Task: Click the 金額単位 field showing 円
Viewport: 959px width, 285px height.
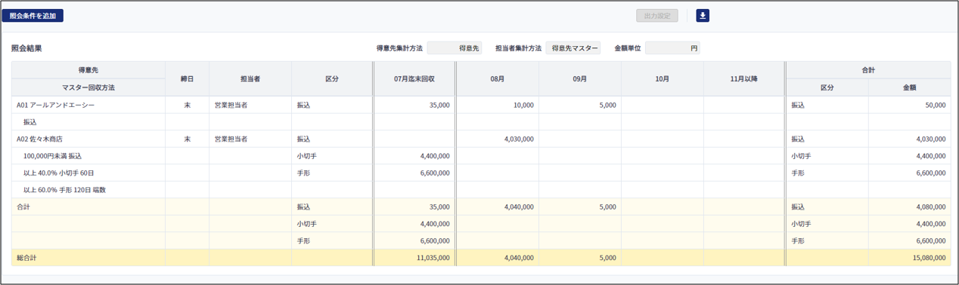Action: [x=672, y=48]
